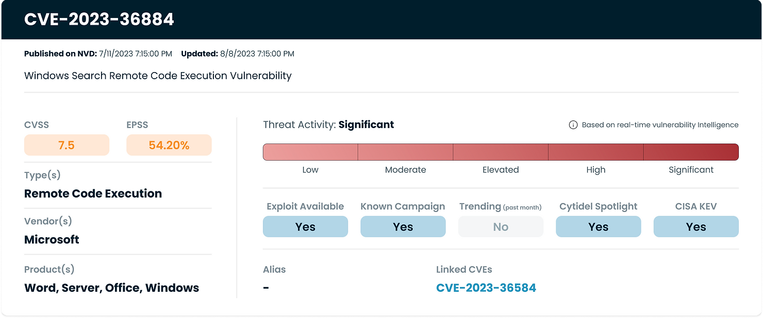Select the Linked CVEs section header
The width and height of the screenshot is (763, 318).
(463, 269)
